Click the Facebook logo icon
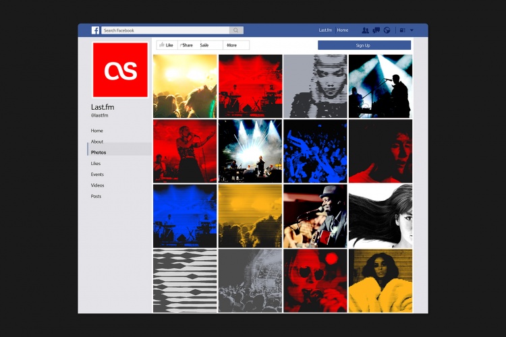 click(96, 30)
